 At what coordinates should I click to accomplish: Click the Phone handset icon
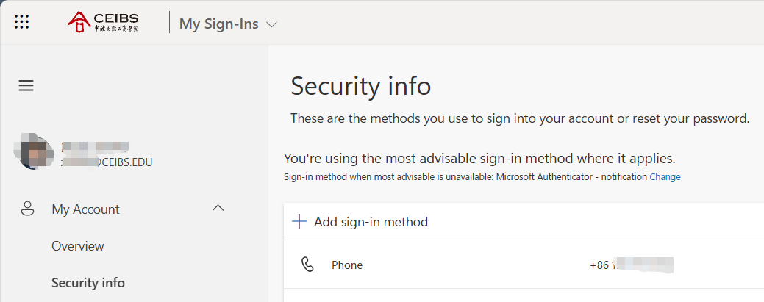coord(308,265)
